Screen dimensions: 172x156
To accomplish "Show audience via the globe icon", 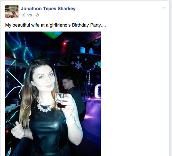I will coord(37,15).
